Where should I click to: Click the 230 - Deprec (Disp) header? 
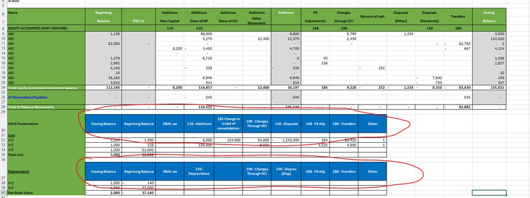click(286, 171)
